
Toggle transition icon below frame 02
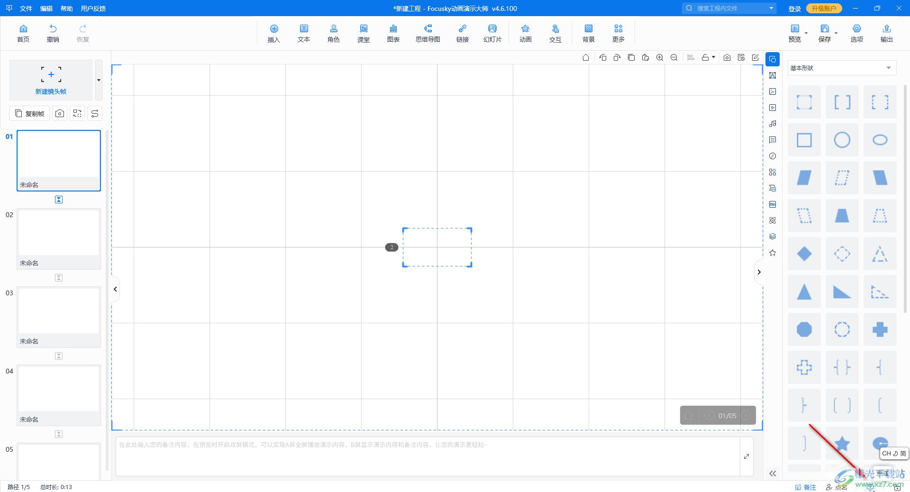point(59,278)
